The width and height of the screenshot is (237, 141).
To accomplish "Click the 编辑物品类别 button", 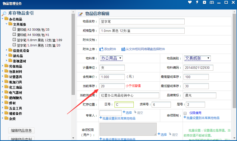I will click(21, 139).
